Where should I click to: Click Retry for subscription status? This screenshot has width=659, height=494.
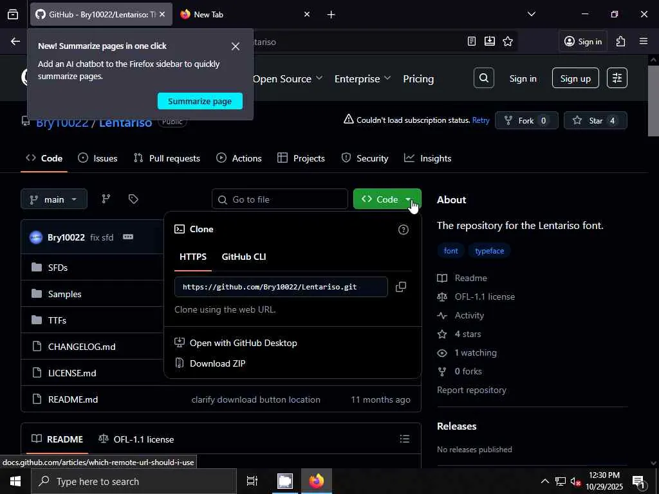click(x=481, y=120)
